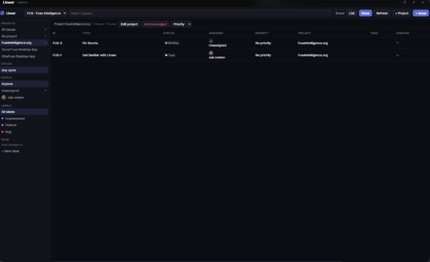Image resolution: width=430 pixels, height=262 pixels.
Task: Click the blue Improvement label dot
Action: tap(3, 119)
